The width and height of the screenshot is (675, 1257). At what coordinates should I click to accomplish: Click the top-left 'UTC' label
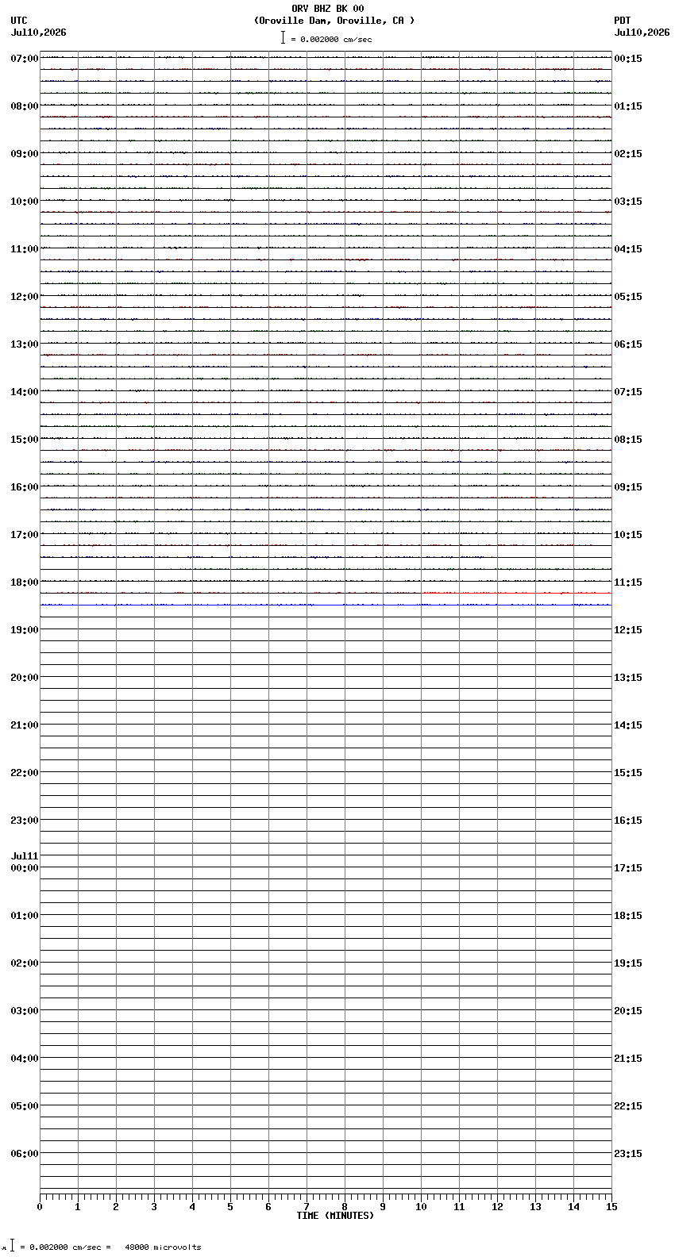[x=19, y=21]
